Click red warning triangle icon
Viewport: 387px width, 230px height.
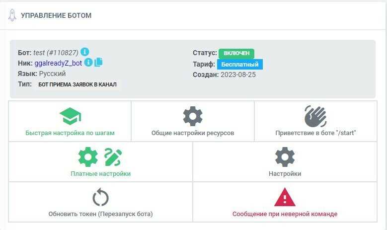coord(285,197)
